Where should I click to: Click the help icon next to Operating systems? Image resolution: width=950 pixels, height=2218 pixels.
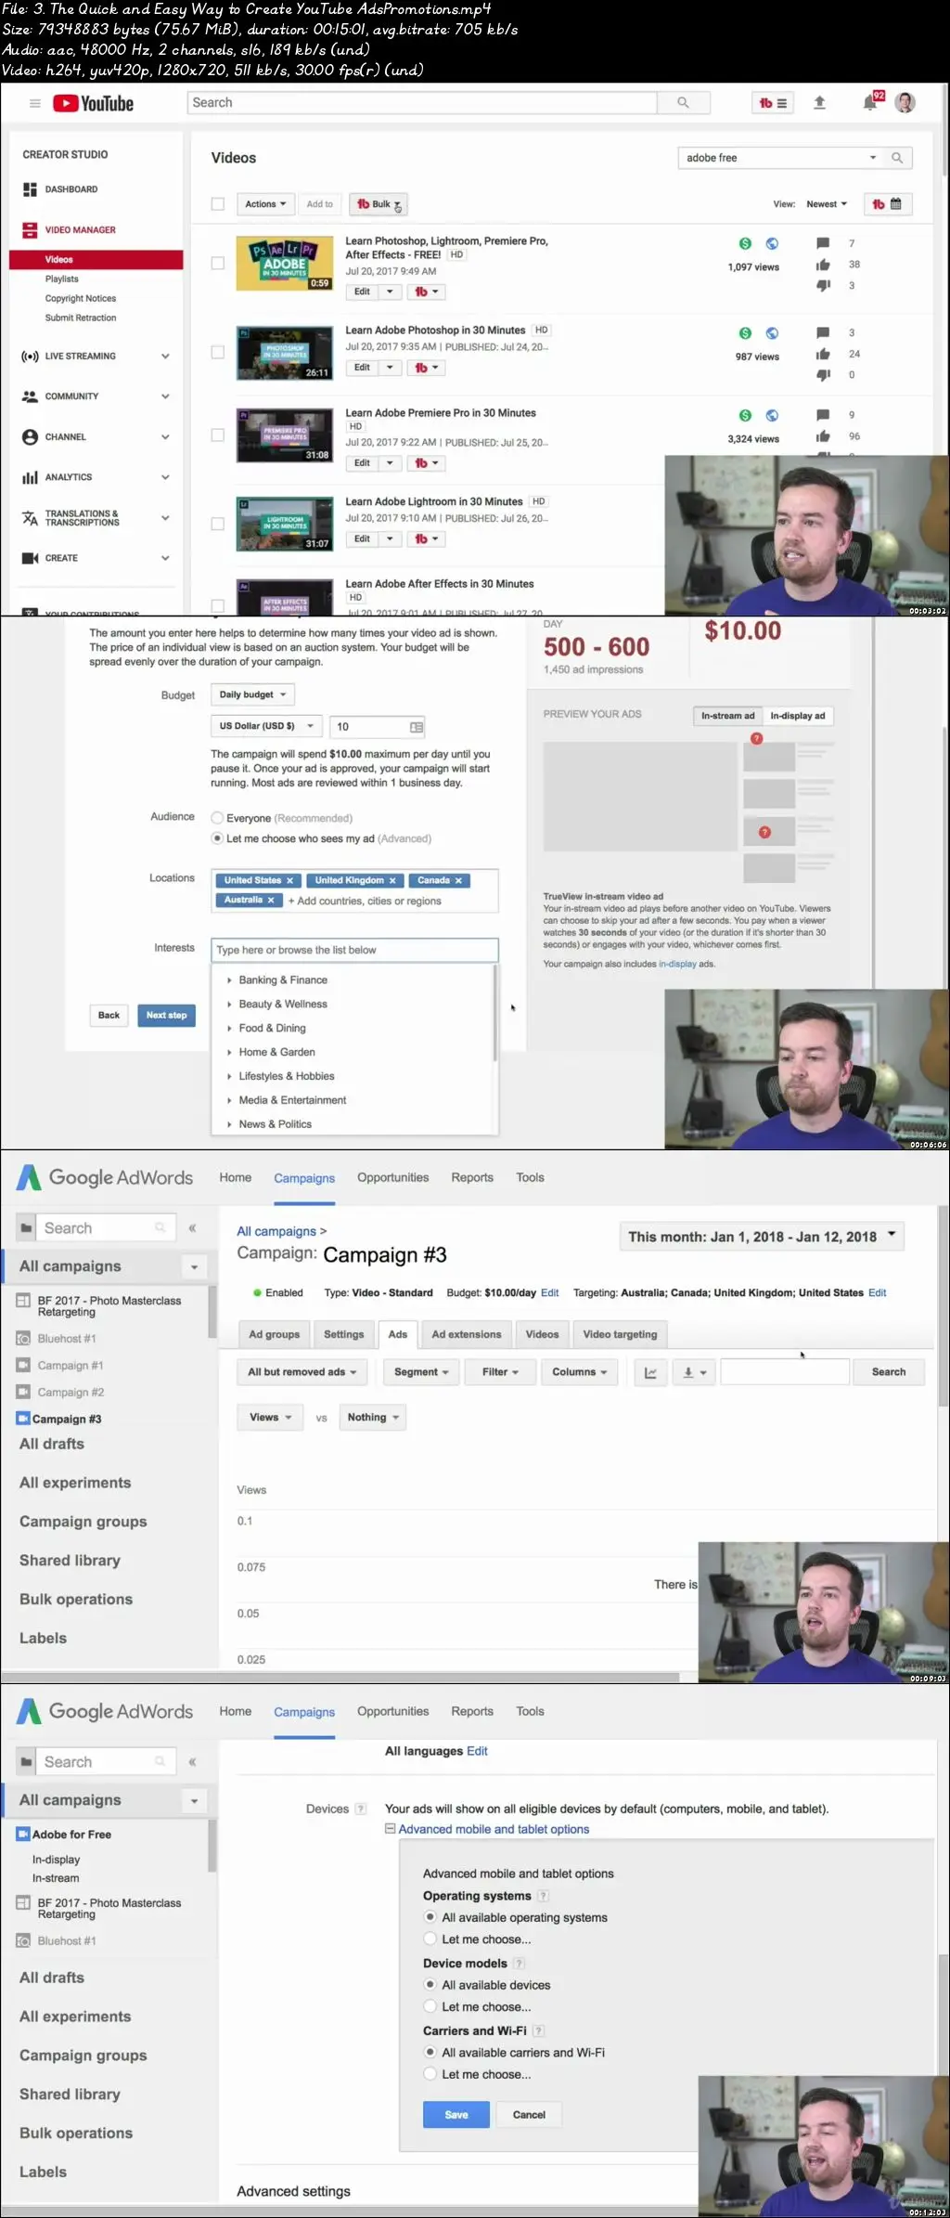click(544, 1896)
